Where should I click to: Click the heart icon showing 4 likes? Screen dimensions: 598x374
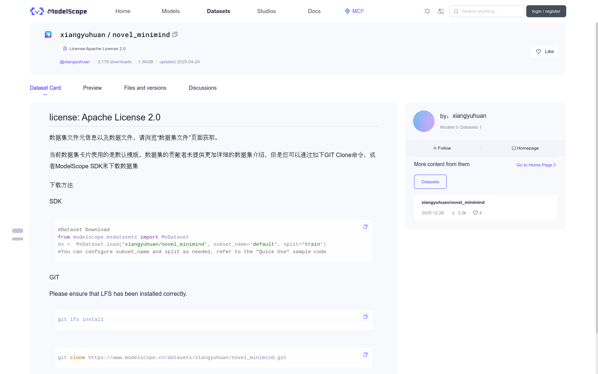[x=475, y=213]
